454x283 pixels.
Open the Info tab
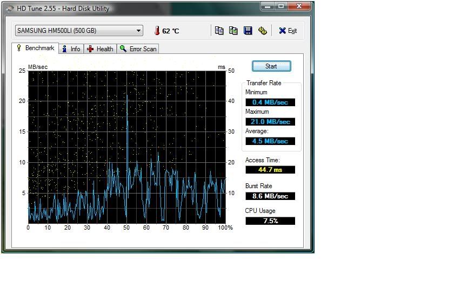[71, 49]
